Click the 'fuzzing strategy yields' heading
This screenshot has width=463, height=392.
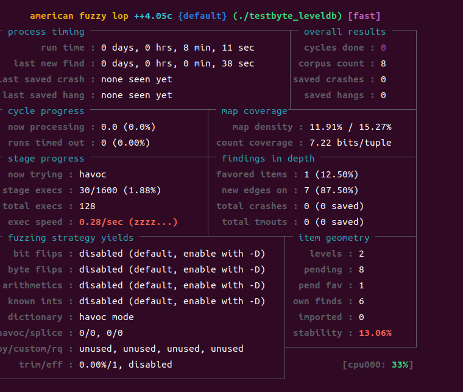(x=71, y=238)
